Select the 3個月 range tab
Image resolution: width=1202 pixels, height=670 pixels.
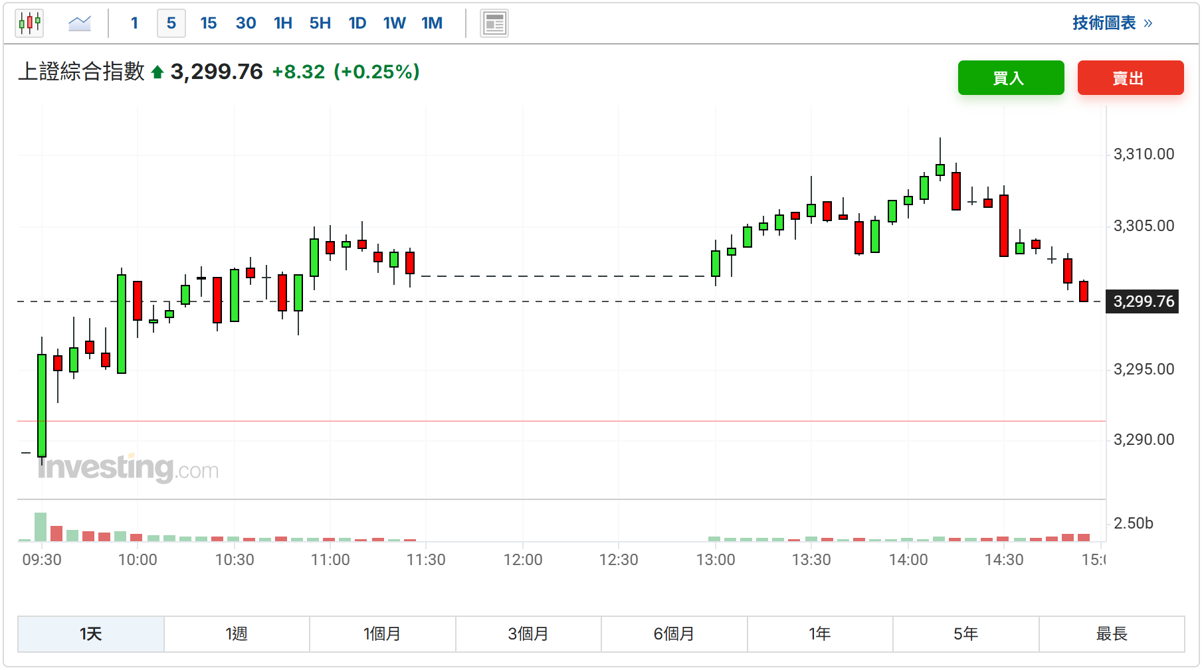528,634
